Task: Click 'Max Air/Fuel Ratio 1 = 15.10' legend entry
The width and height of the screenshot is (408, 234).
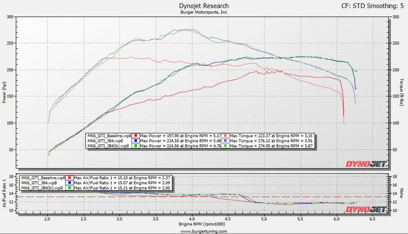Action: [x=122, y=178]
